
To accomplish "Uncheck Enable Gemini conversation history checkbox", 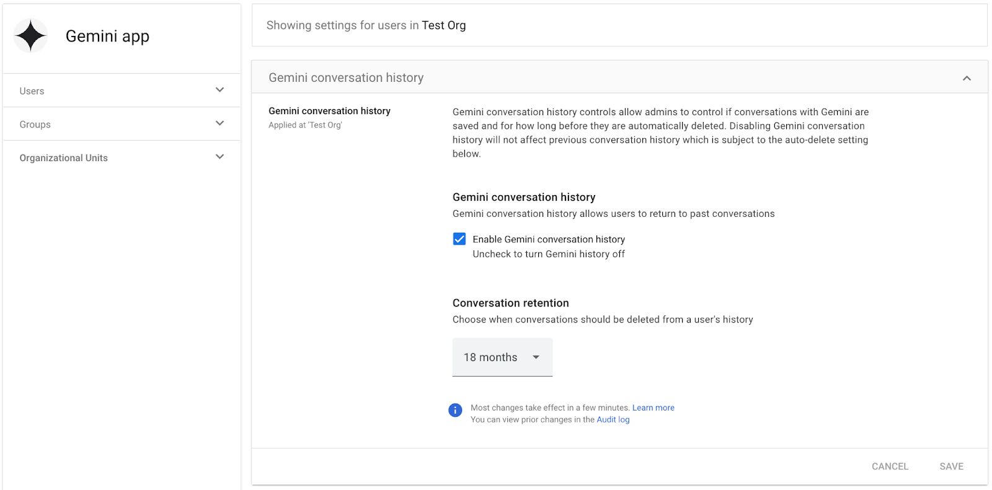I will [459, 239].
